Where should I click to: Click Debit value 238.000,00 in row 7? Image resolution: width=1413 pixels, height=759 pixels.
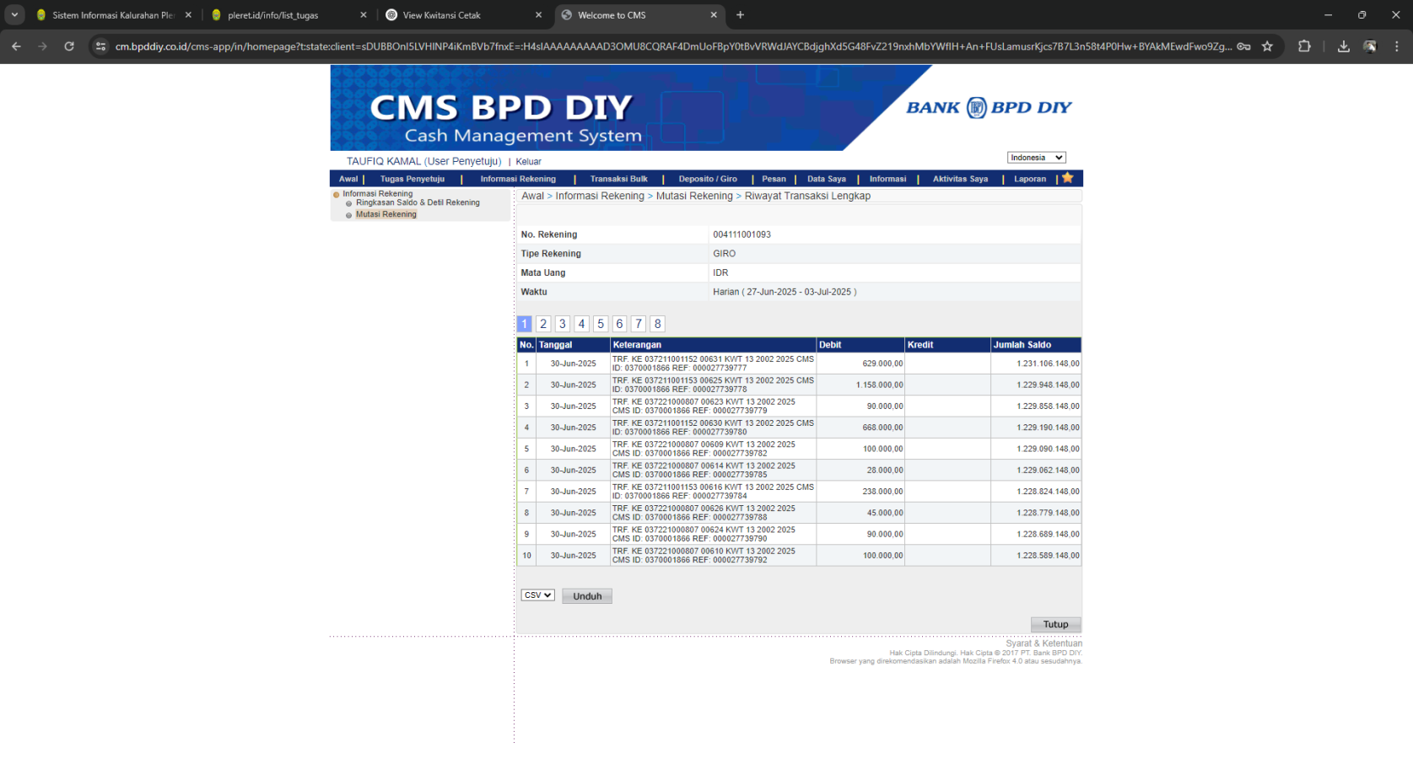[x=882, y=492]
